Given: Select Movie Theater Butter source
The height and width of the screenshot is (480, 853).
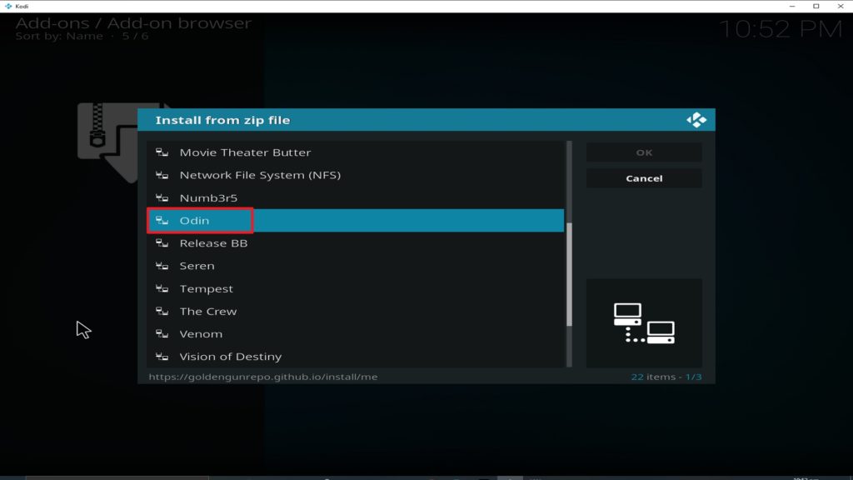Looking at the screenshot, I should point(355,152).
